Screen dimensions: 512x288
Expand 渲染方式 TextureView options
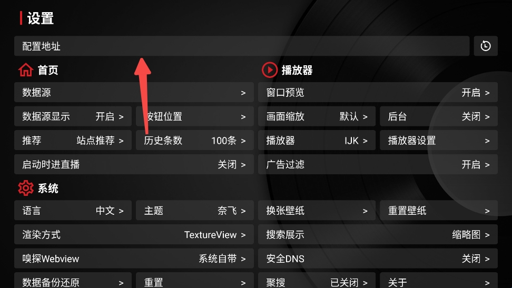[134, 234]
